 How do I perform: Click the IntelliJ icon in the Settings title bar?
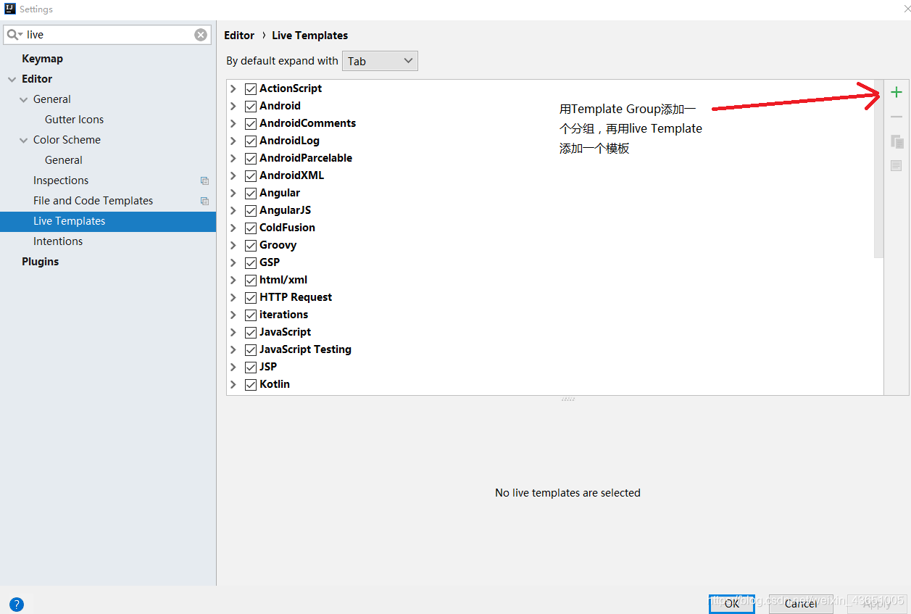[x=10, y=9]
